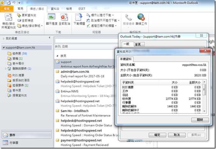
Task: Select Hosting Speed Domain Order Status email
Action: [85, 123]
